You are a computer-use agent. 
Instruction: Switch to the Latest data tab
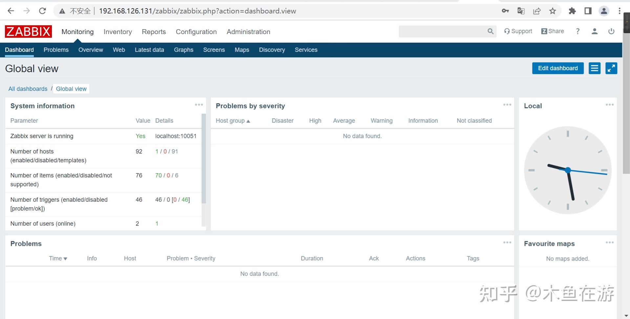click(x=149, y=50)
